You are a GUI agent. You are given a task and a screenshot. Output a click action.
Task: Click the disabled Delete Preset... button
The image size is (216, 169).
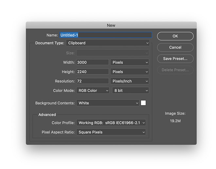pos(175,70)
